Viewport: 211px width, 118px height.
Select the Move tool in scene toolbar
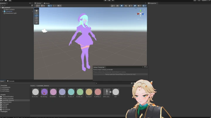(x=36, y=13)
